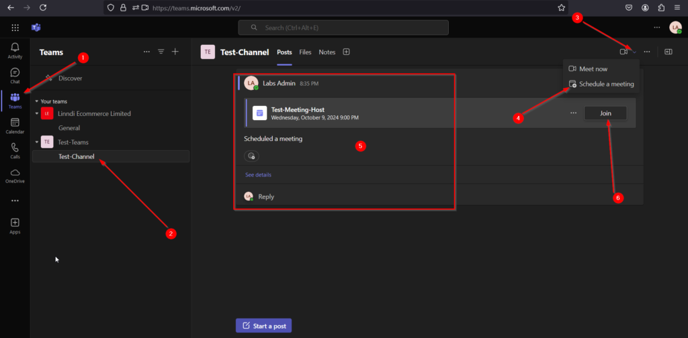
Task: Click the Microsoft Teams logo
Action: pyautogui.click(x=36, y=27)
